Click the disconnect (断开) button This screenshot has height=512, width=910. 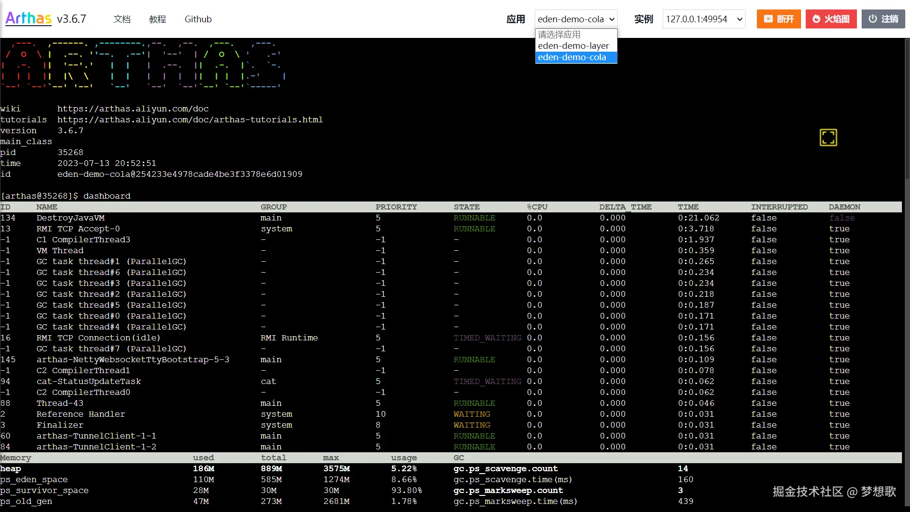(x=778, y=19)
